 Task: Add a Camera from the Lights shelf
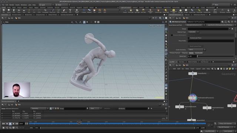(x=125, y=11)
